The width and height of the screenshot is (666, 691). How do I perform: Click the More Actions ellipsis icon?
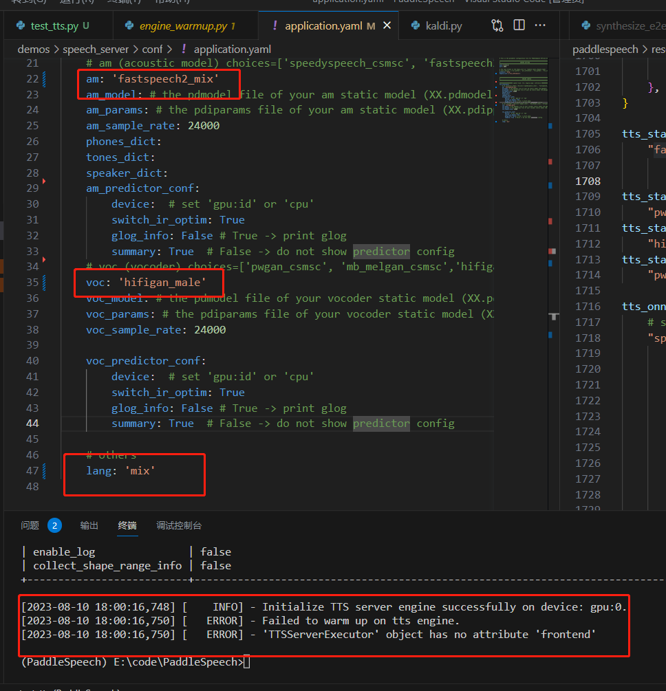pyautogui.click(x=540, y=25)
